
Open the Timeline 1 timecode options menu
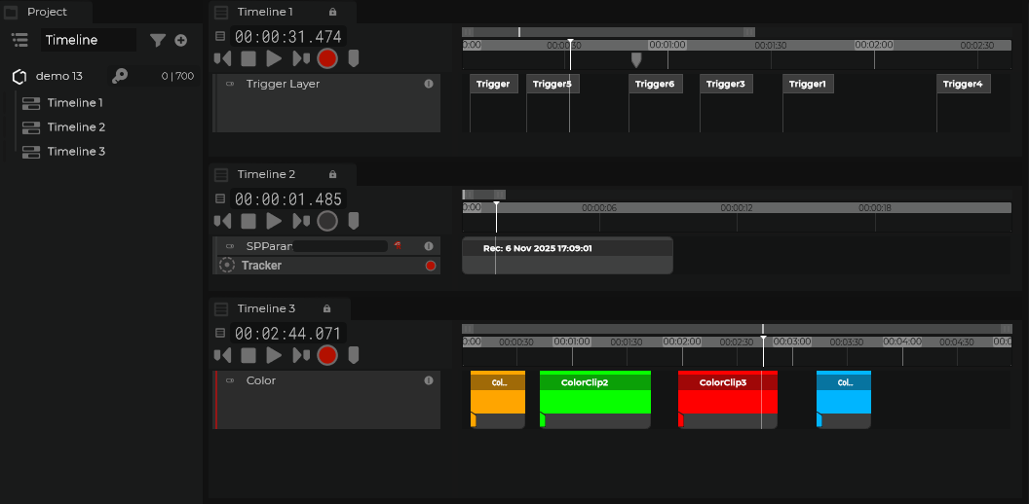(220, 36)
